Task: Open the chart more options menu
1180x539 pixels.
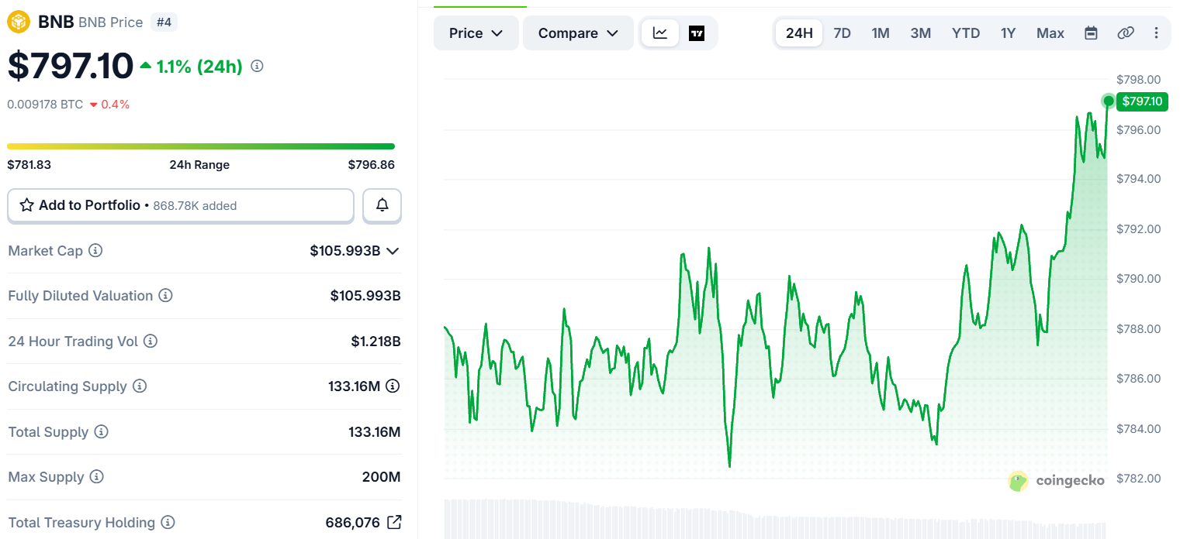Action: click(x=1156, y=33)
